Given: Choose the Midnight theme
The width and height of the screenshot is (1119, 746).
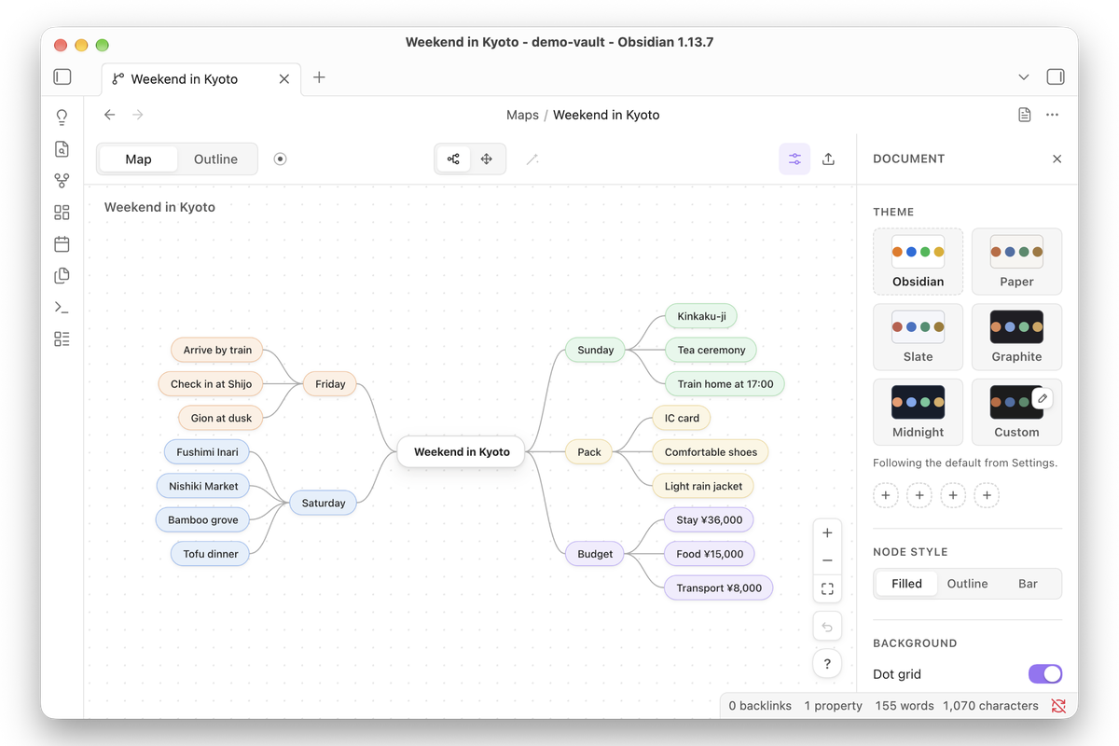Looking at the screenshot, I should [918, 412].
